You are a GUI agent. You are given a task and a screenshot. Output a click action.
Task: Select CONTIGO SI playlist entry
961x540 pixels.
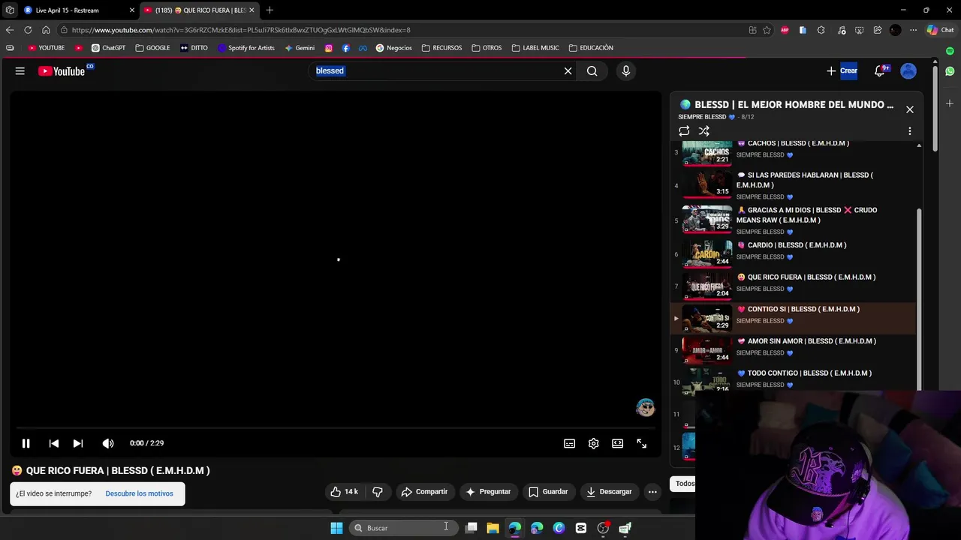tap(793, 318)
